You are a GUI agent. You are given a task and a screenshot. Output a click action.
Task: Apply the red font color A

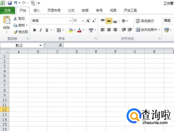click(79, 30)
